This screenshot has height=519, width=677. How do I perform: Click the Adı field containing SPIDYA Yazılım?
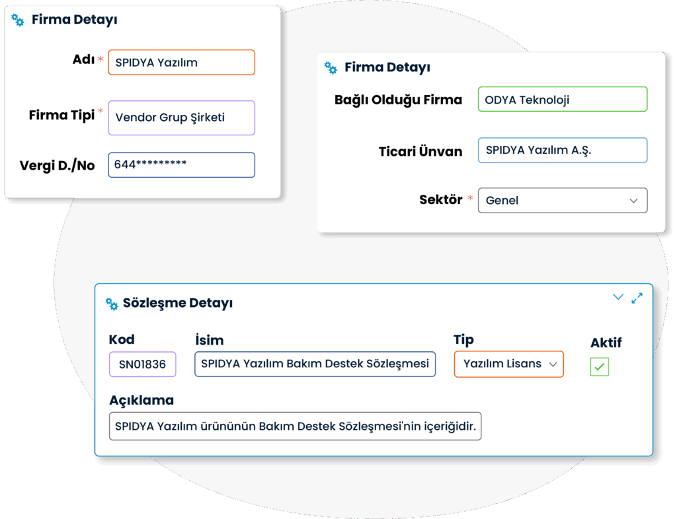coord(182,63)
